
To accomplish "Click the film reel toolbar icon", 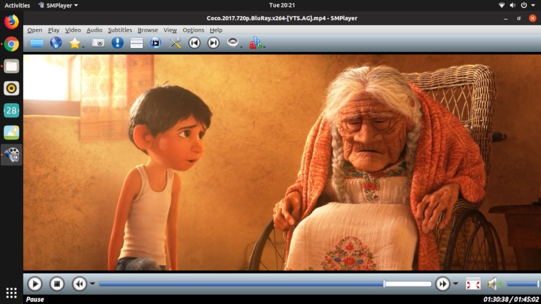I will coord(156,43).
